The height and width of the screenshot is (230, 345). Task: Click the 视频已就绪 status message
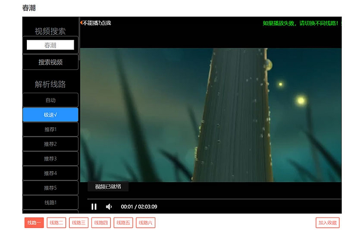click(108, 187)
